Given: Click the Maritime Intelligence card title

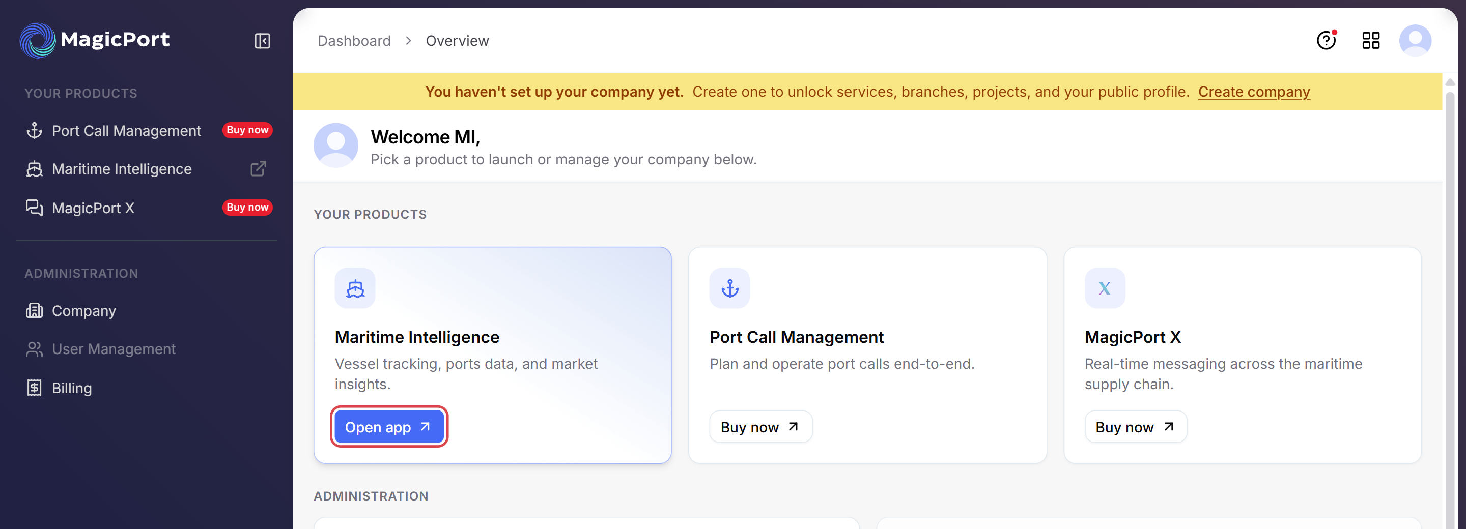Looking at the screenshot, I should [416, 337].
